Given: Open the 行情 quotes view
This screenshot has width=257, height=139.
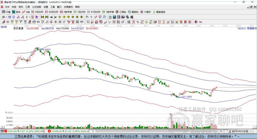Looking at the screenshot, I should [6, 12].
